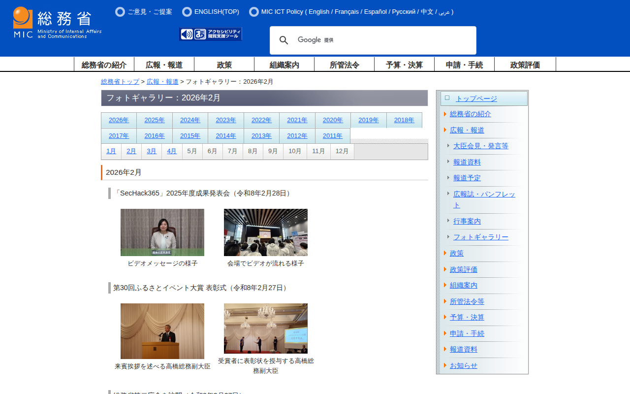630x394 pixels.
Task: Open sidebar フォトギャラリー link
Action: click(x=481, y=237)
